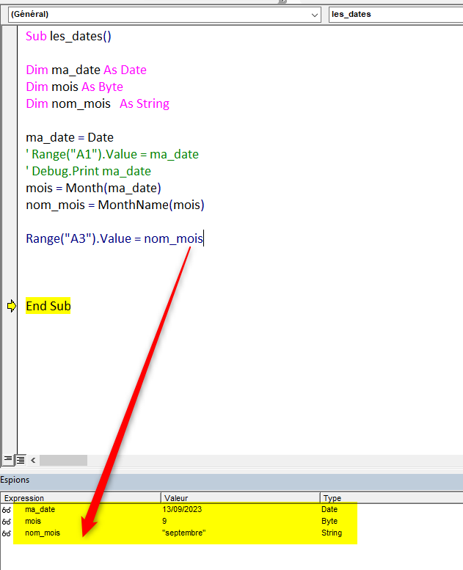
Task: Select the mois watch glasses icon
Action: pyautogui.click(x=7, y=522)
